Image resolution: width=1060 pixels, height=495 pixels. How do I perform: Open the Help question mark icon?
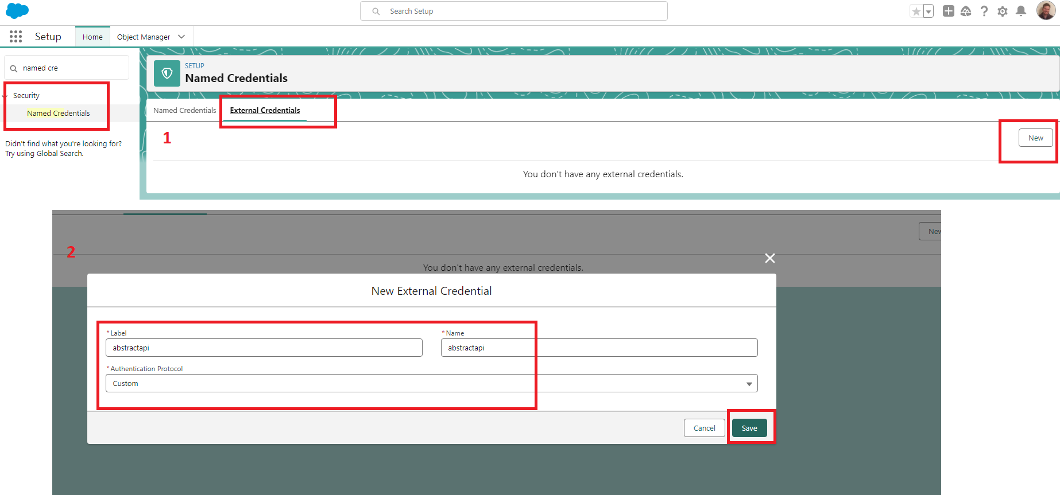984,11
